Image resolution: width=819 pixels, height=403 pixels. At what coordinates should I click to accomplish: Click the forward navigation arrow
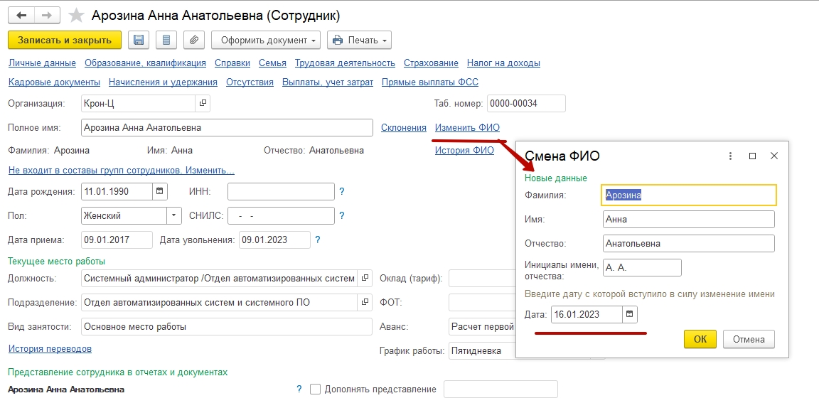[x=46, y=15]
